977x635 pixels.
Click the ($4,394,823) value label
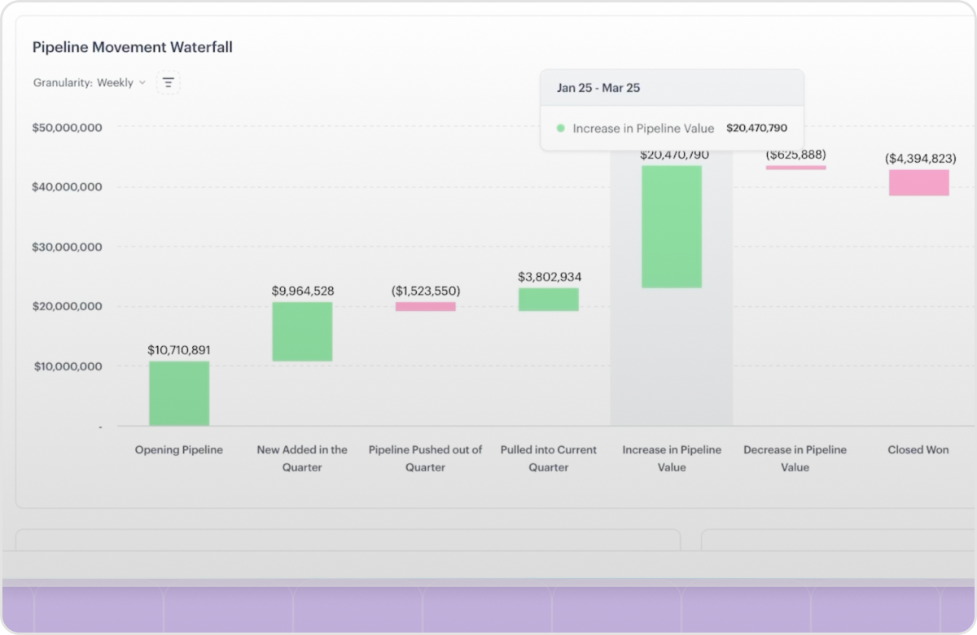coord(920,158)
